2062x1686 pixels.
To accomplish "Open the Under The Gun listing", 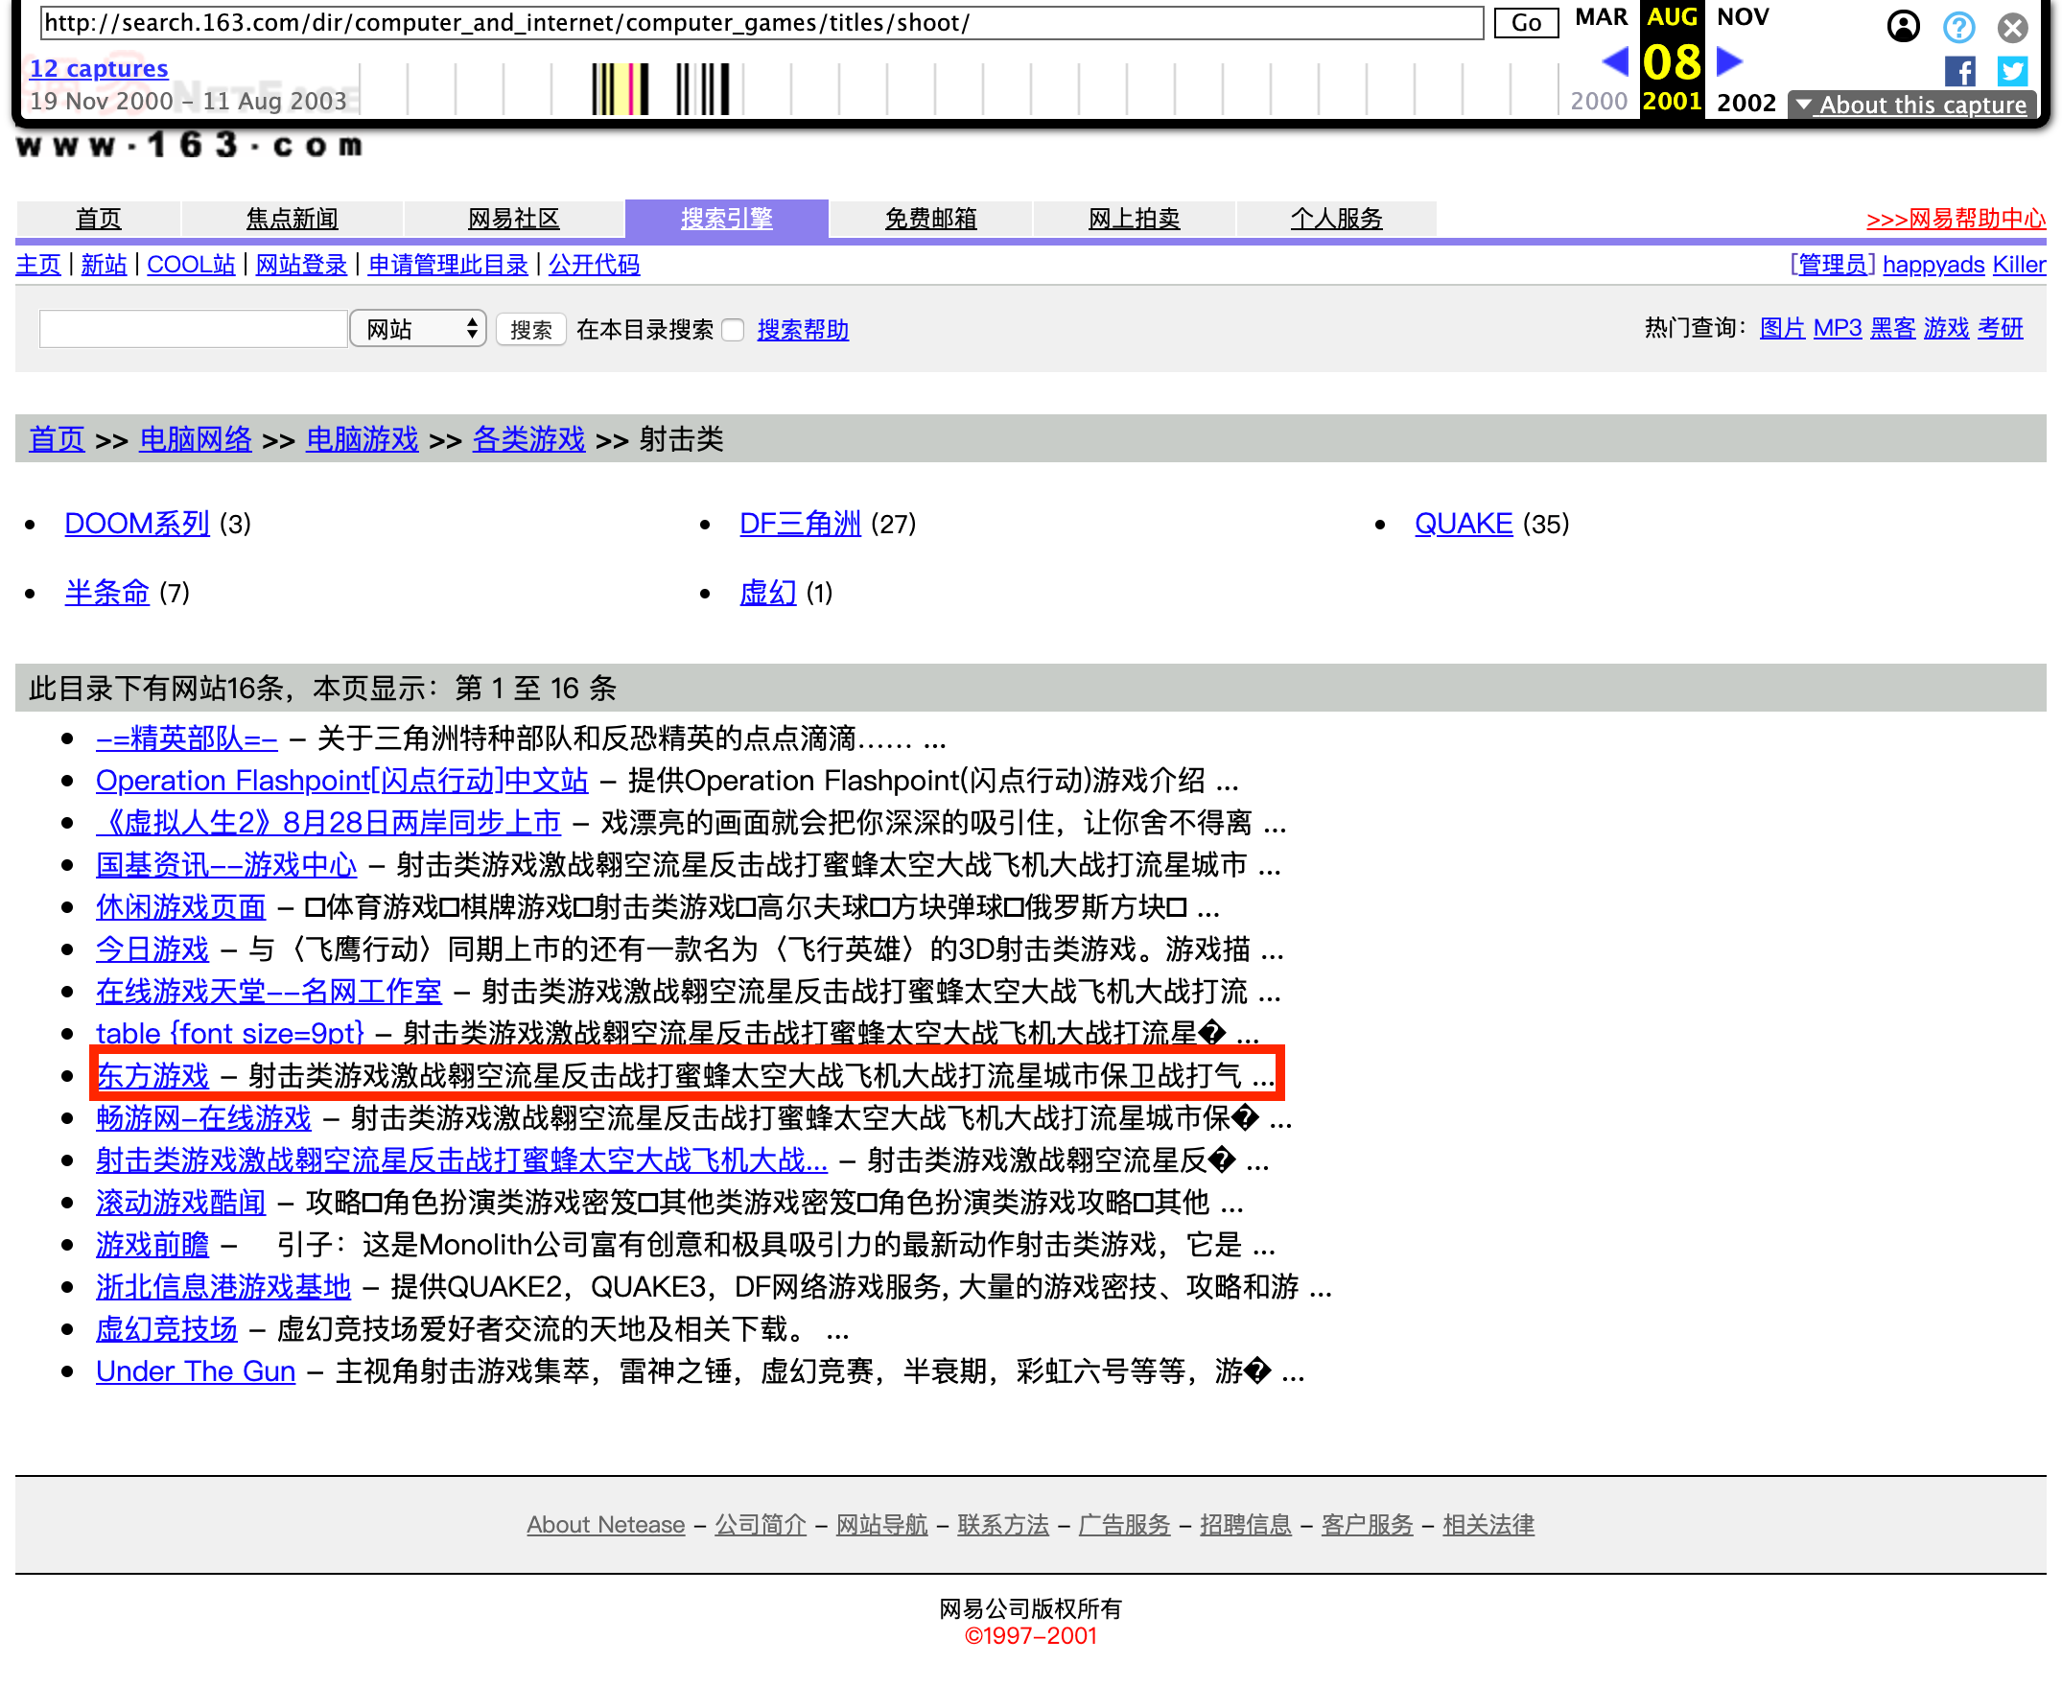I will coord(196,1372).
